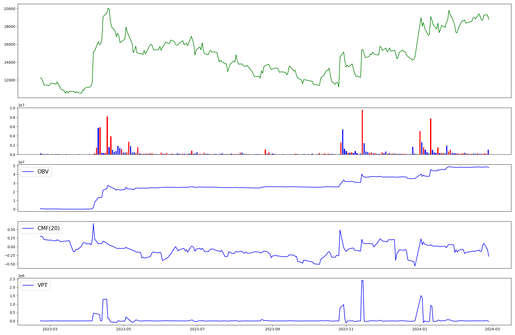515x335 pixels.
Task: Click the 1e6 exponent label above the VPT chart
Action: [x=21, y=276]
